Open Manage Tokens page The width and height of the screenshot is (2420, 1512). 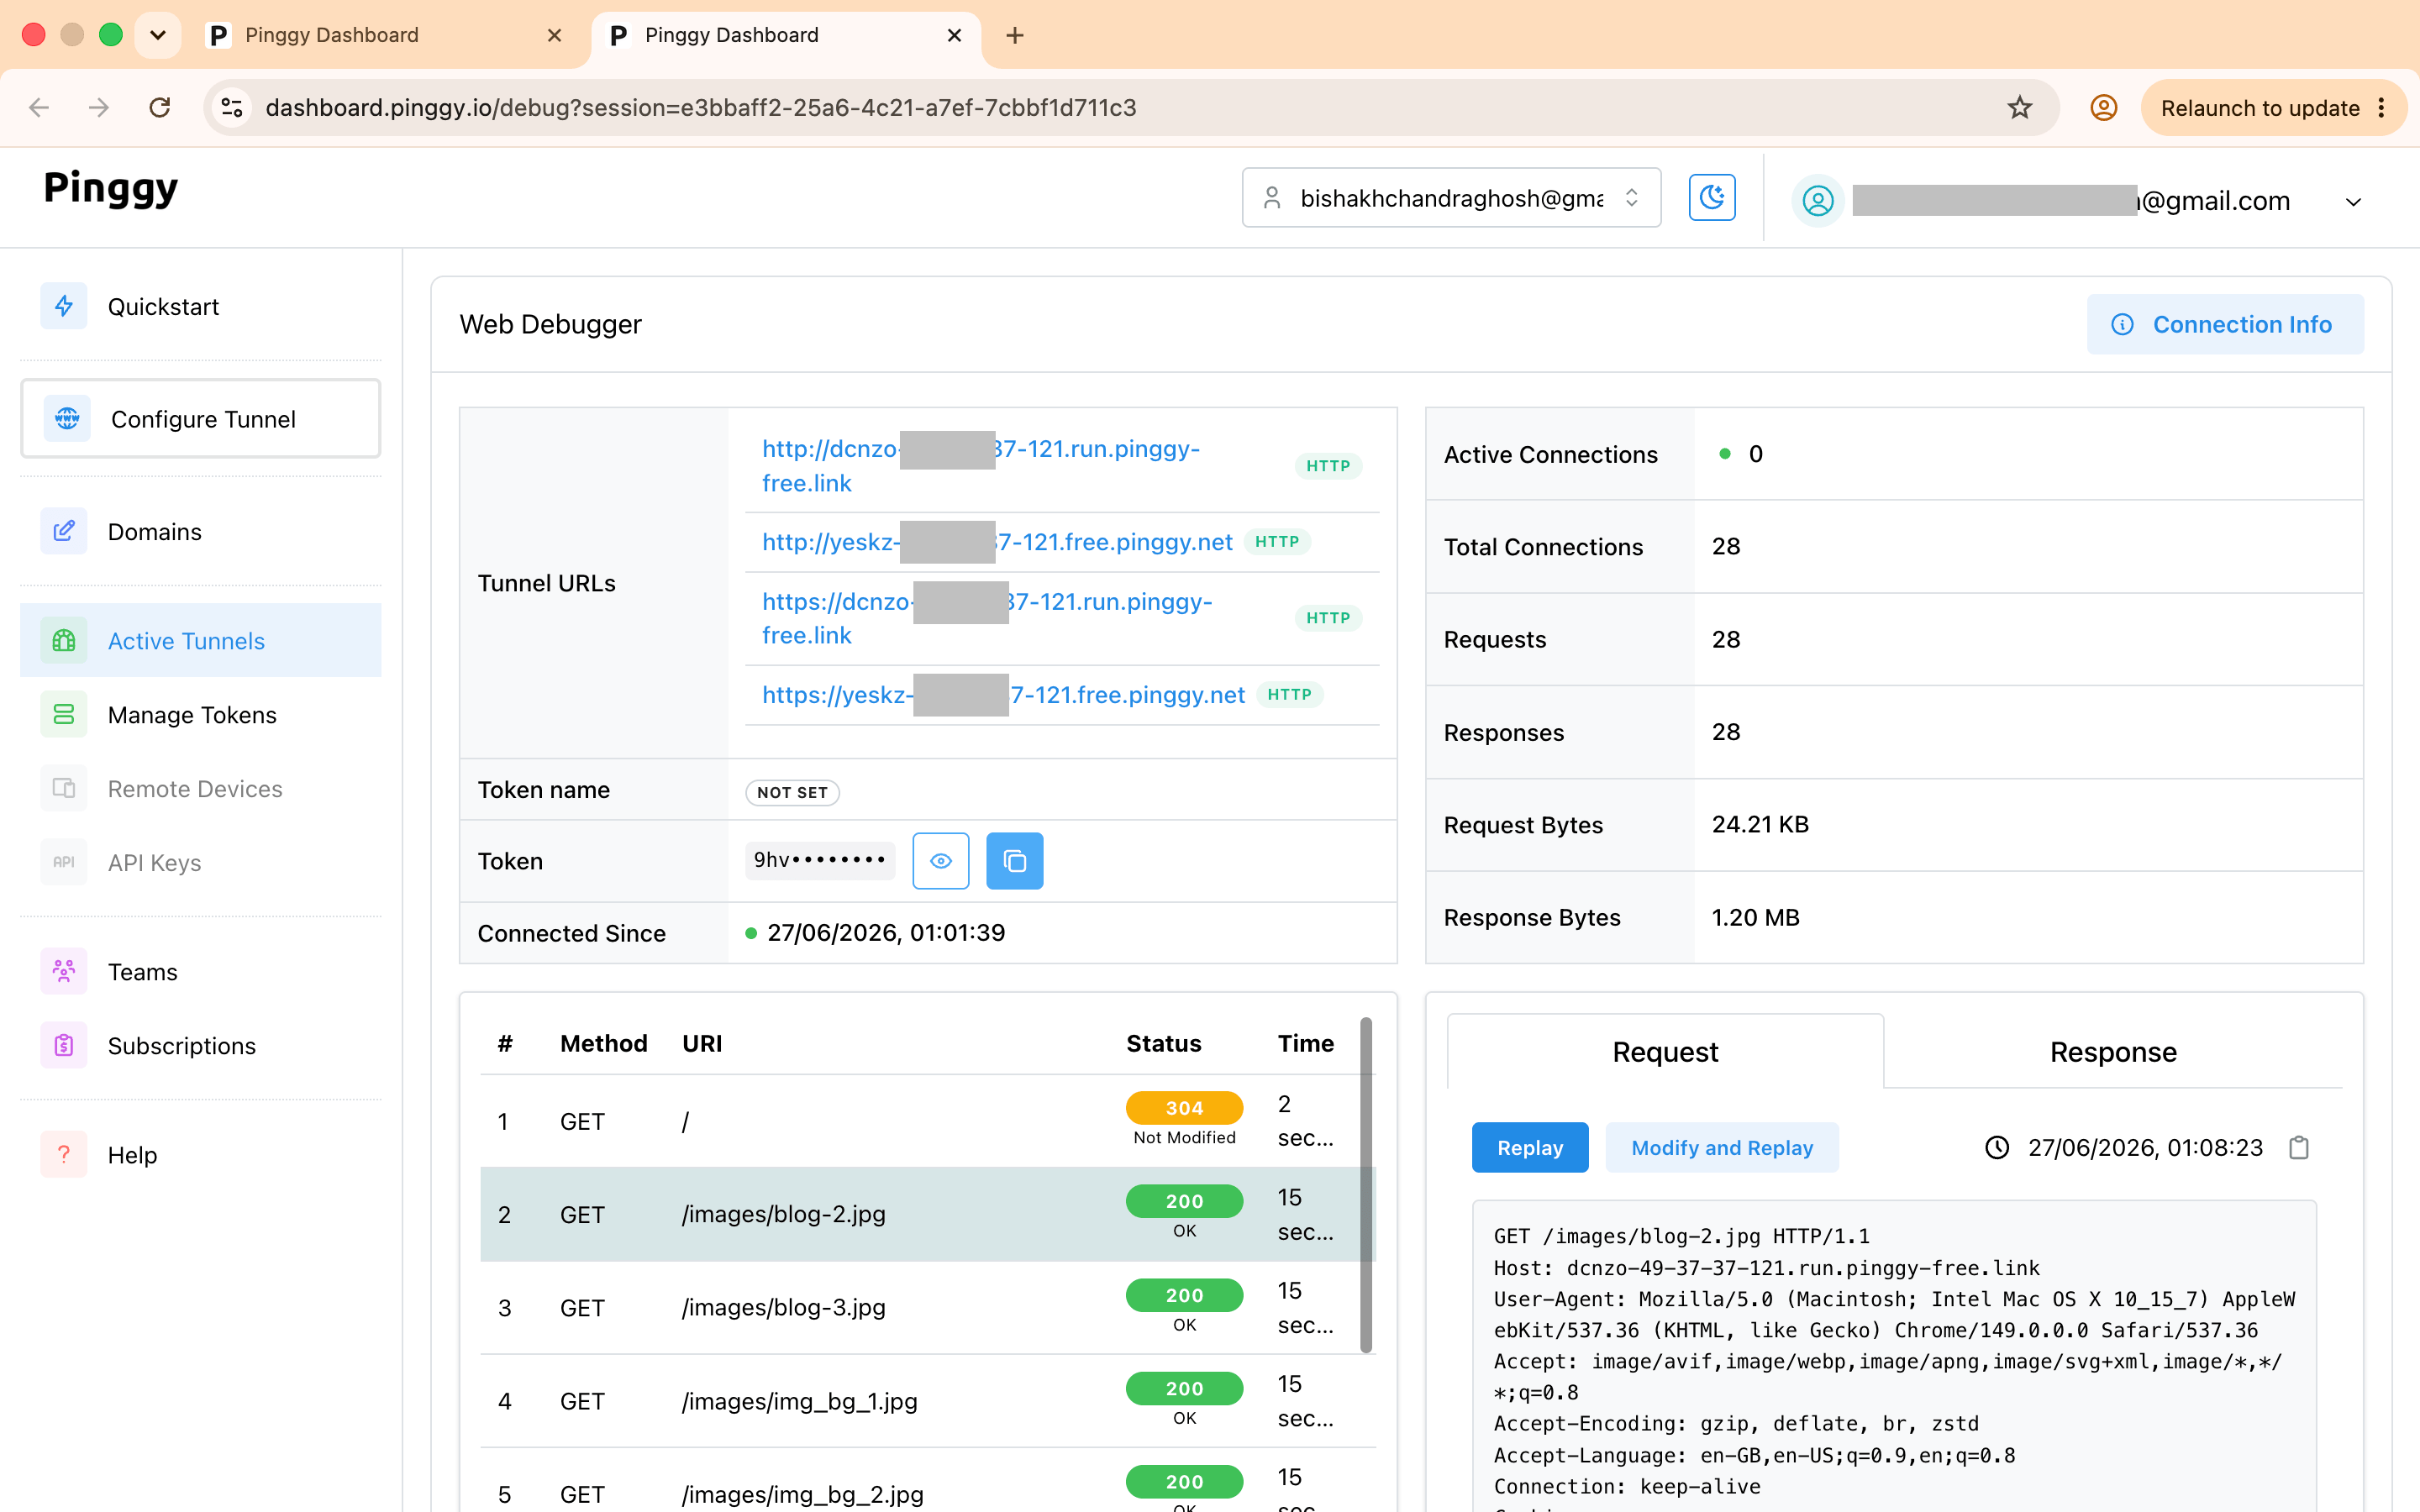point(200,714)
